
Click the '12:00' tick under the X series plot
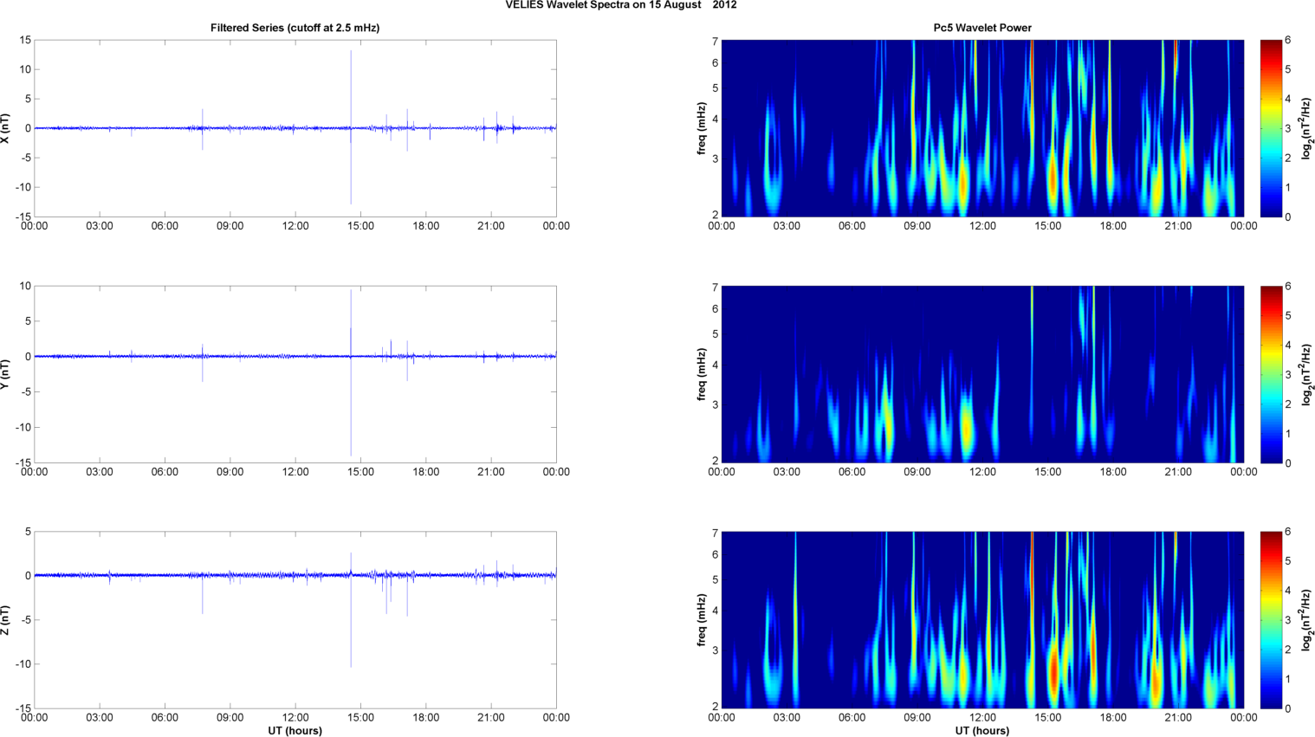pyautogui.click(x=295, y=226)
